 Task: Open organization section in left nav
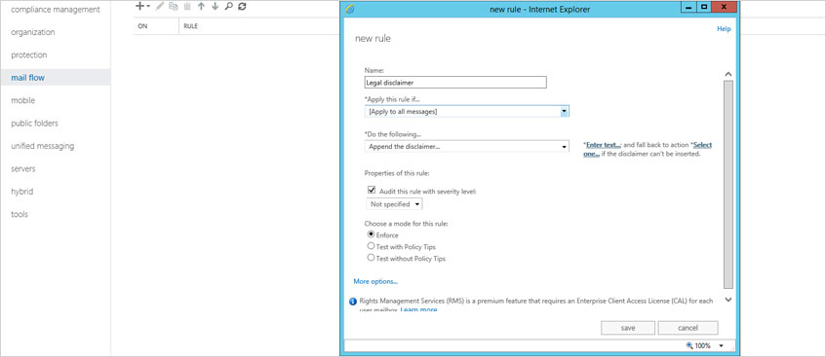point(32,32)
